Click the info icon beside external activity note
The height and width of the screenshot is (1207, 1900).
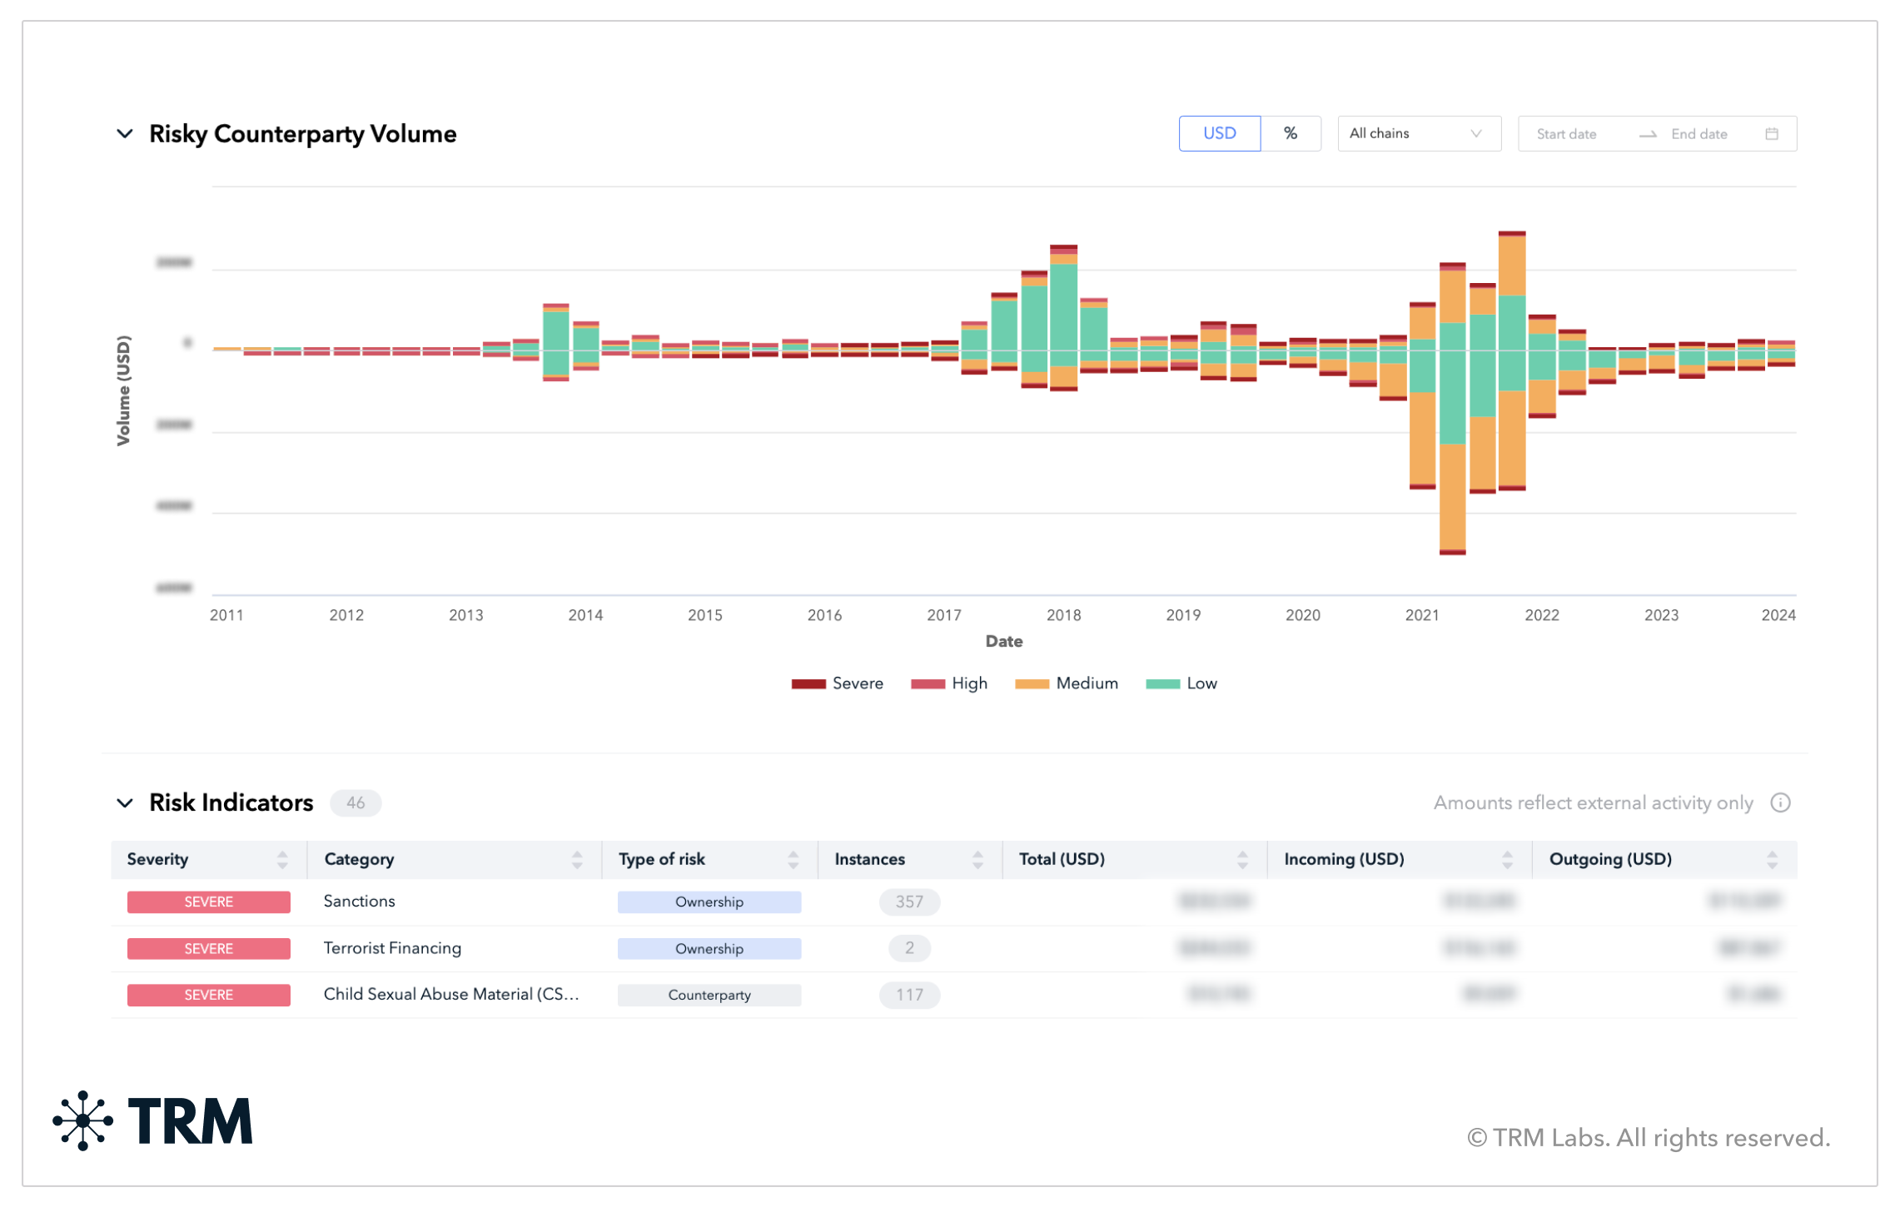[1779, 802]
